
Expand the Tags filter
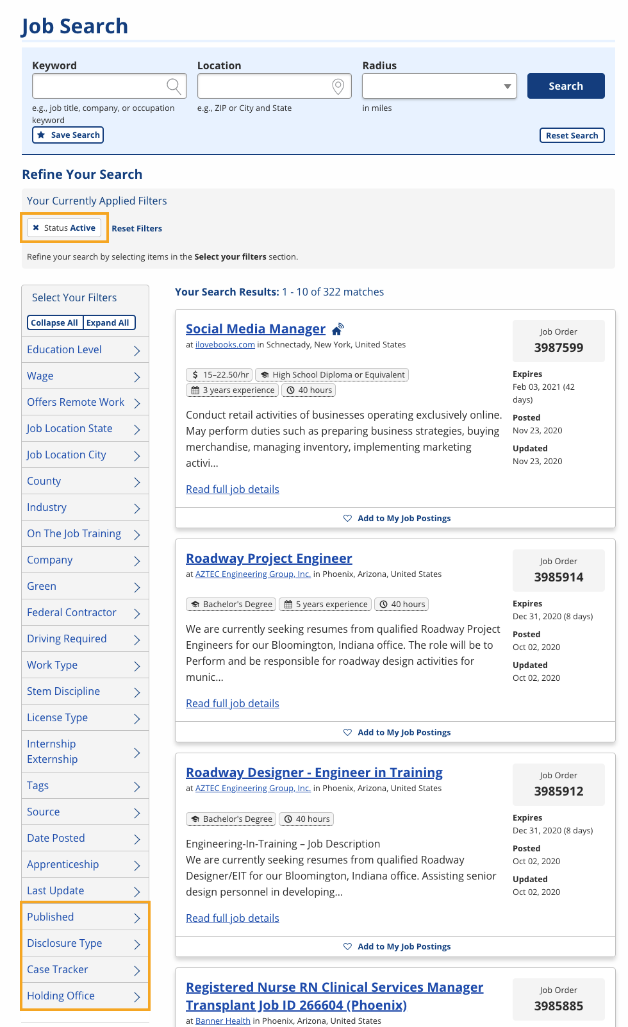(x=85, y=786)
